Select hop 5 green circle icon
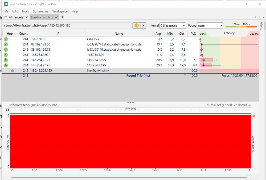 coord(6,60)
